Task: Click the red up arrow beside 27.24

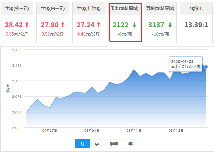Action: (x=99, y=25)
